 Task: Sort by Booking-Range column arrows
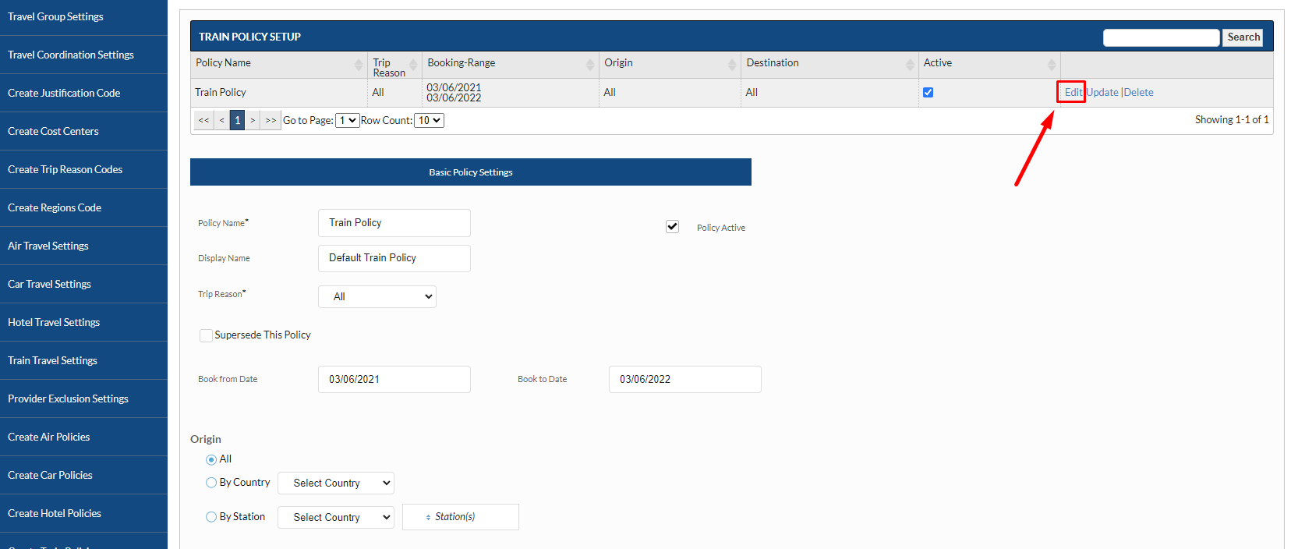(590, 65)
